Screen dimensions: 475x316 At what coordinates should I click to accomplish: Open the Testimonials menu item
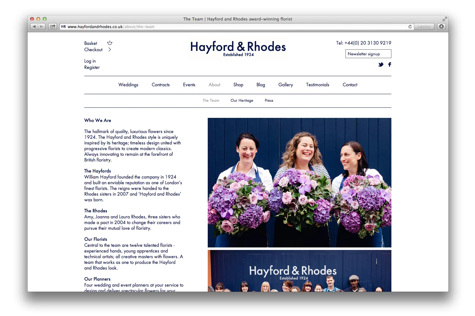coord(318,85)
